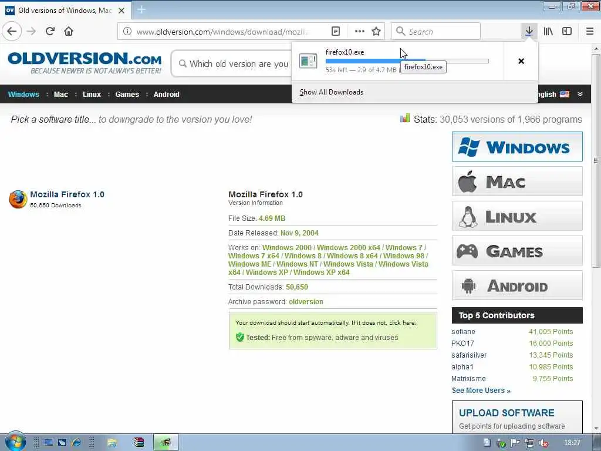Click the network tray icon
This screenshot has height=451, width=601.
tap(529, 443)
